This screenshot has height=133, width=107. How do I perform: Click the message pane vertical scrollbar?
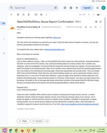tap(105, 67)
